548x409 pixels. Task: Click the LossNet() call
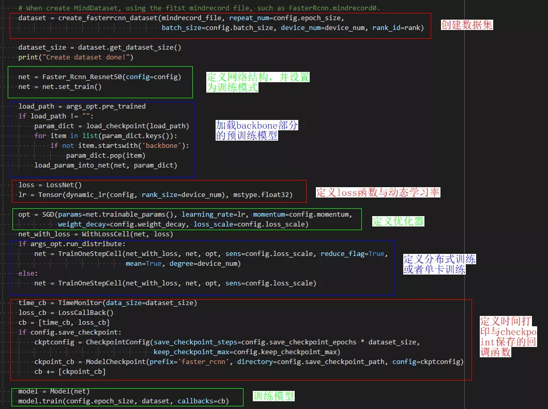point(62,185)
